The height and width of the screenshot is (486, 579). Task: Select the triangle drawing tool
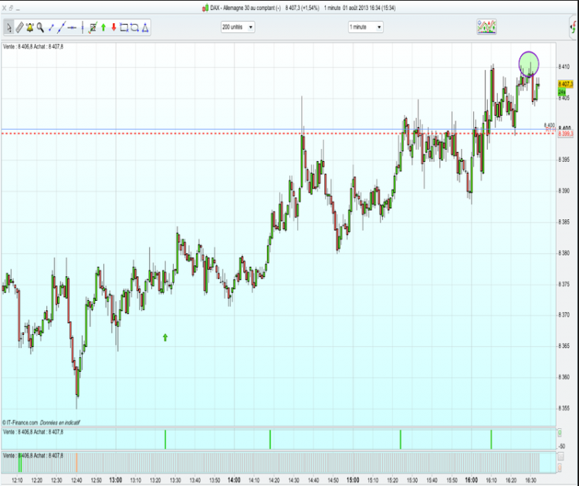(145, 28)
